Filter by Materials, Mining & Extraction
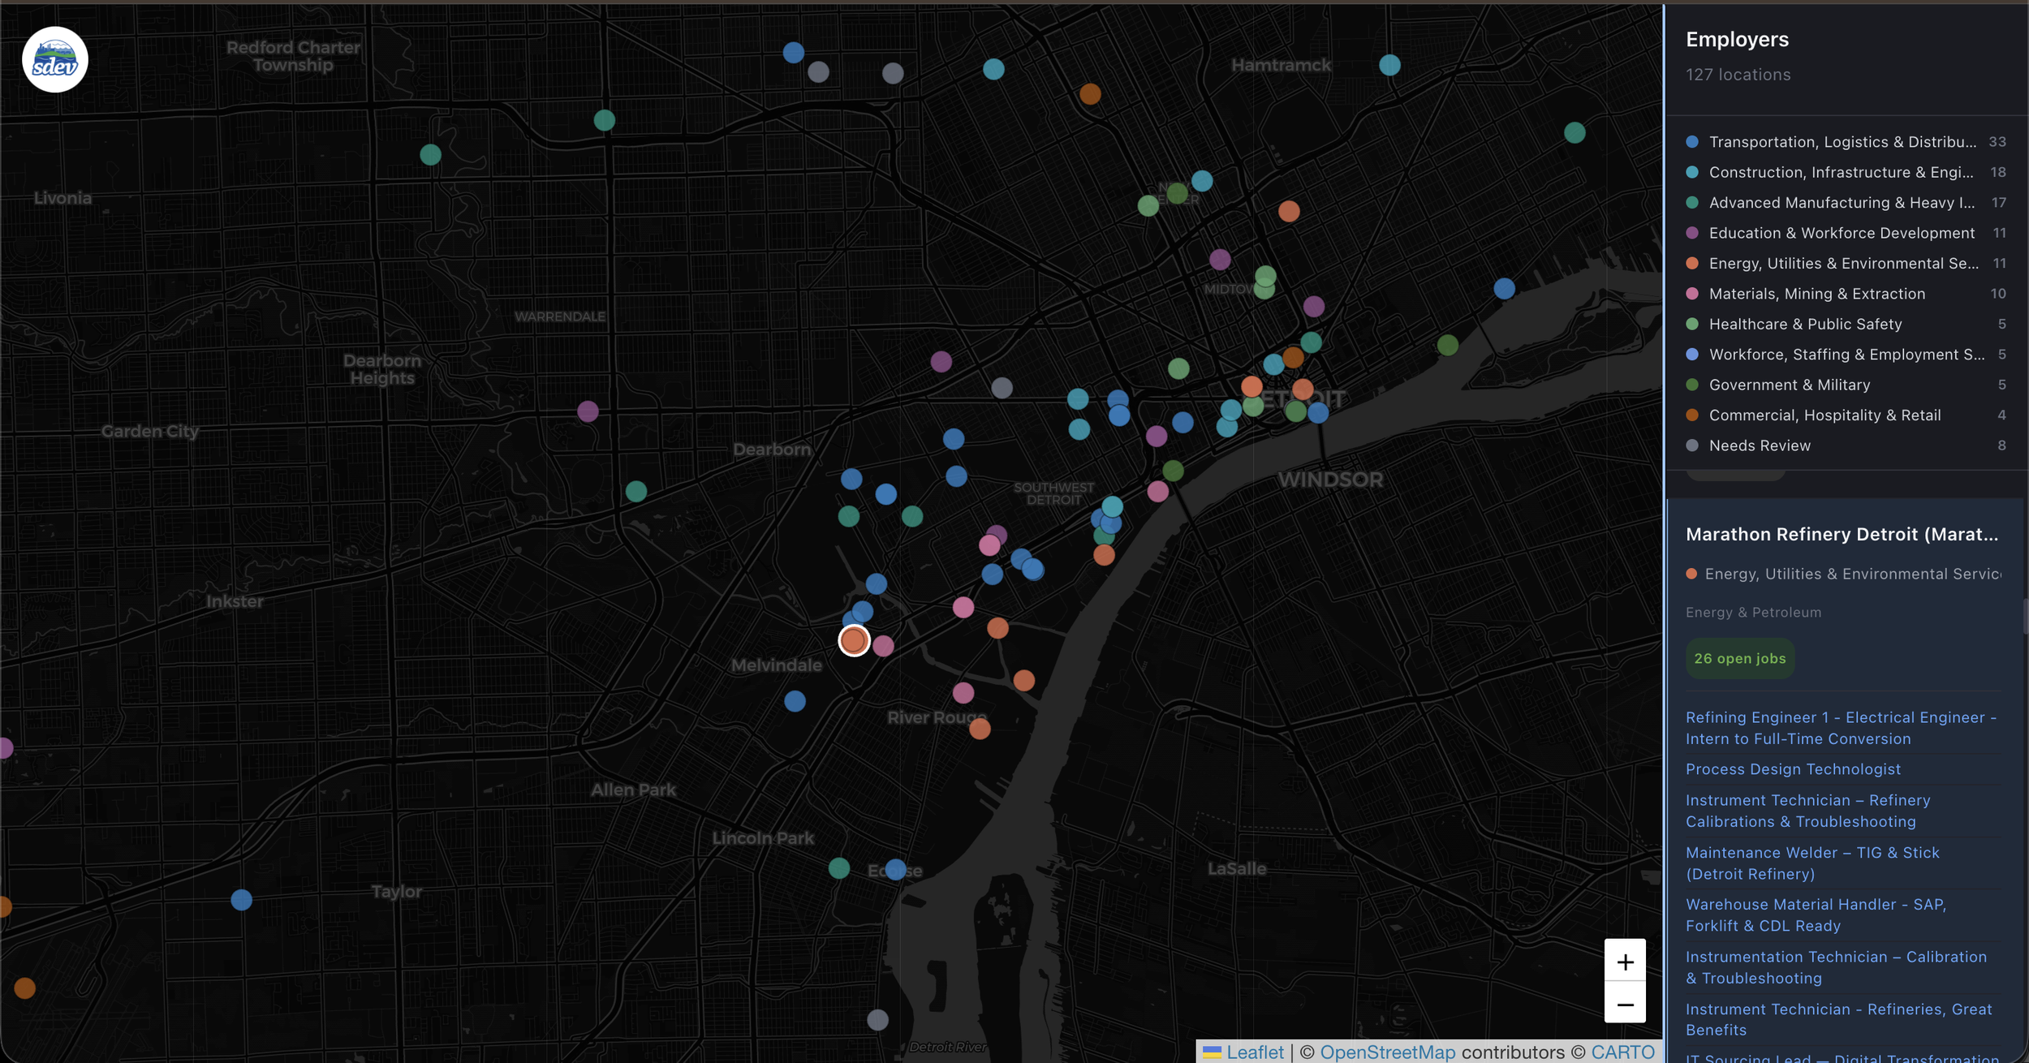 (1846, 294)
